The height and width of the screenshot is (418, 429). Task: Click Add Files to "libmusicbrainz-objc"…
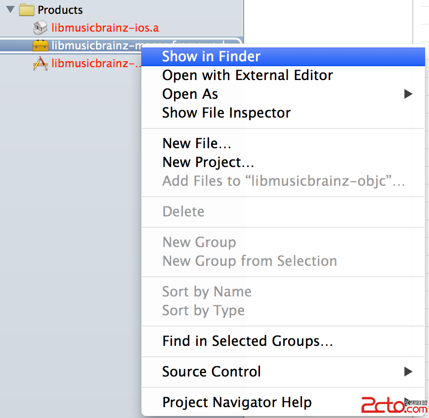tap(284, 181)
